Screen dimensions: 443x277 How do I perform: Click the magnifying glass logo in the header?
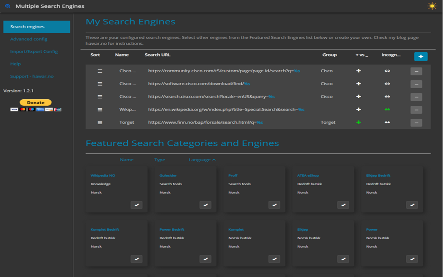tap(8, 6)
